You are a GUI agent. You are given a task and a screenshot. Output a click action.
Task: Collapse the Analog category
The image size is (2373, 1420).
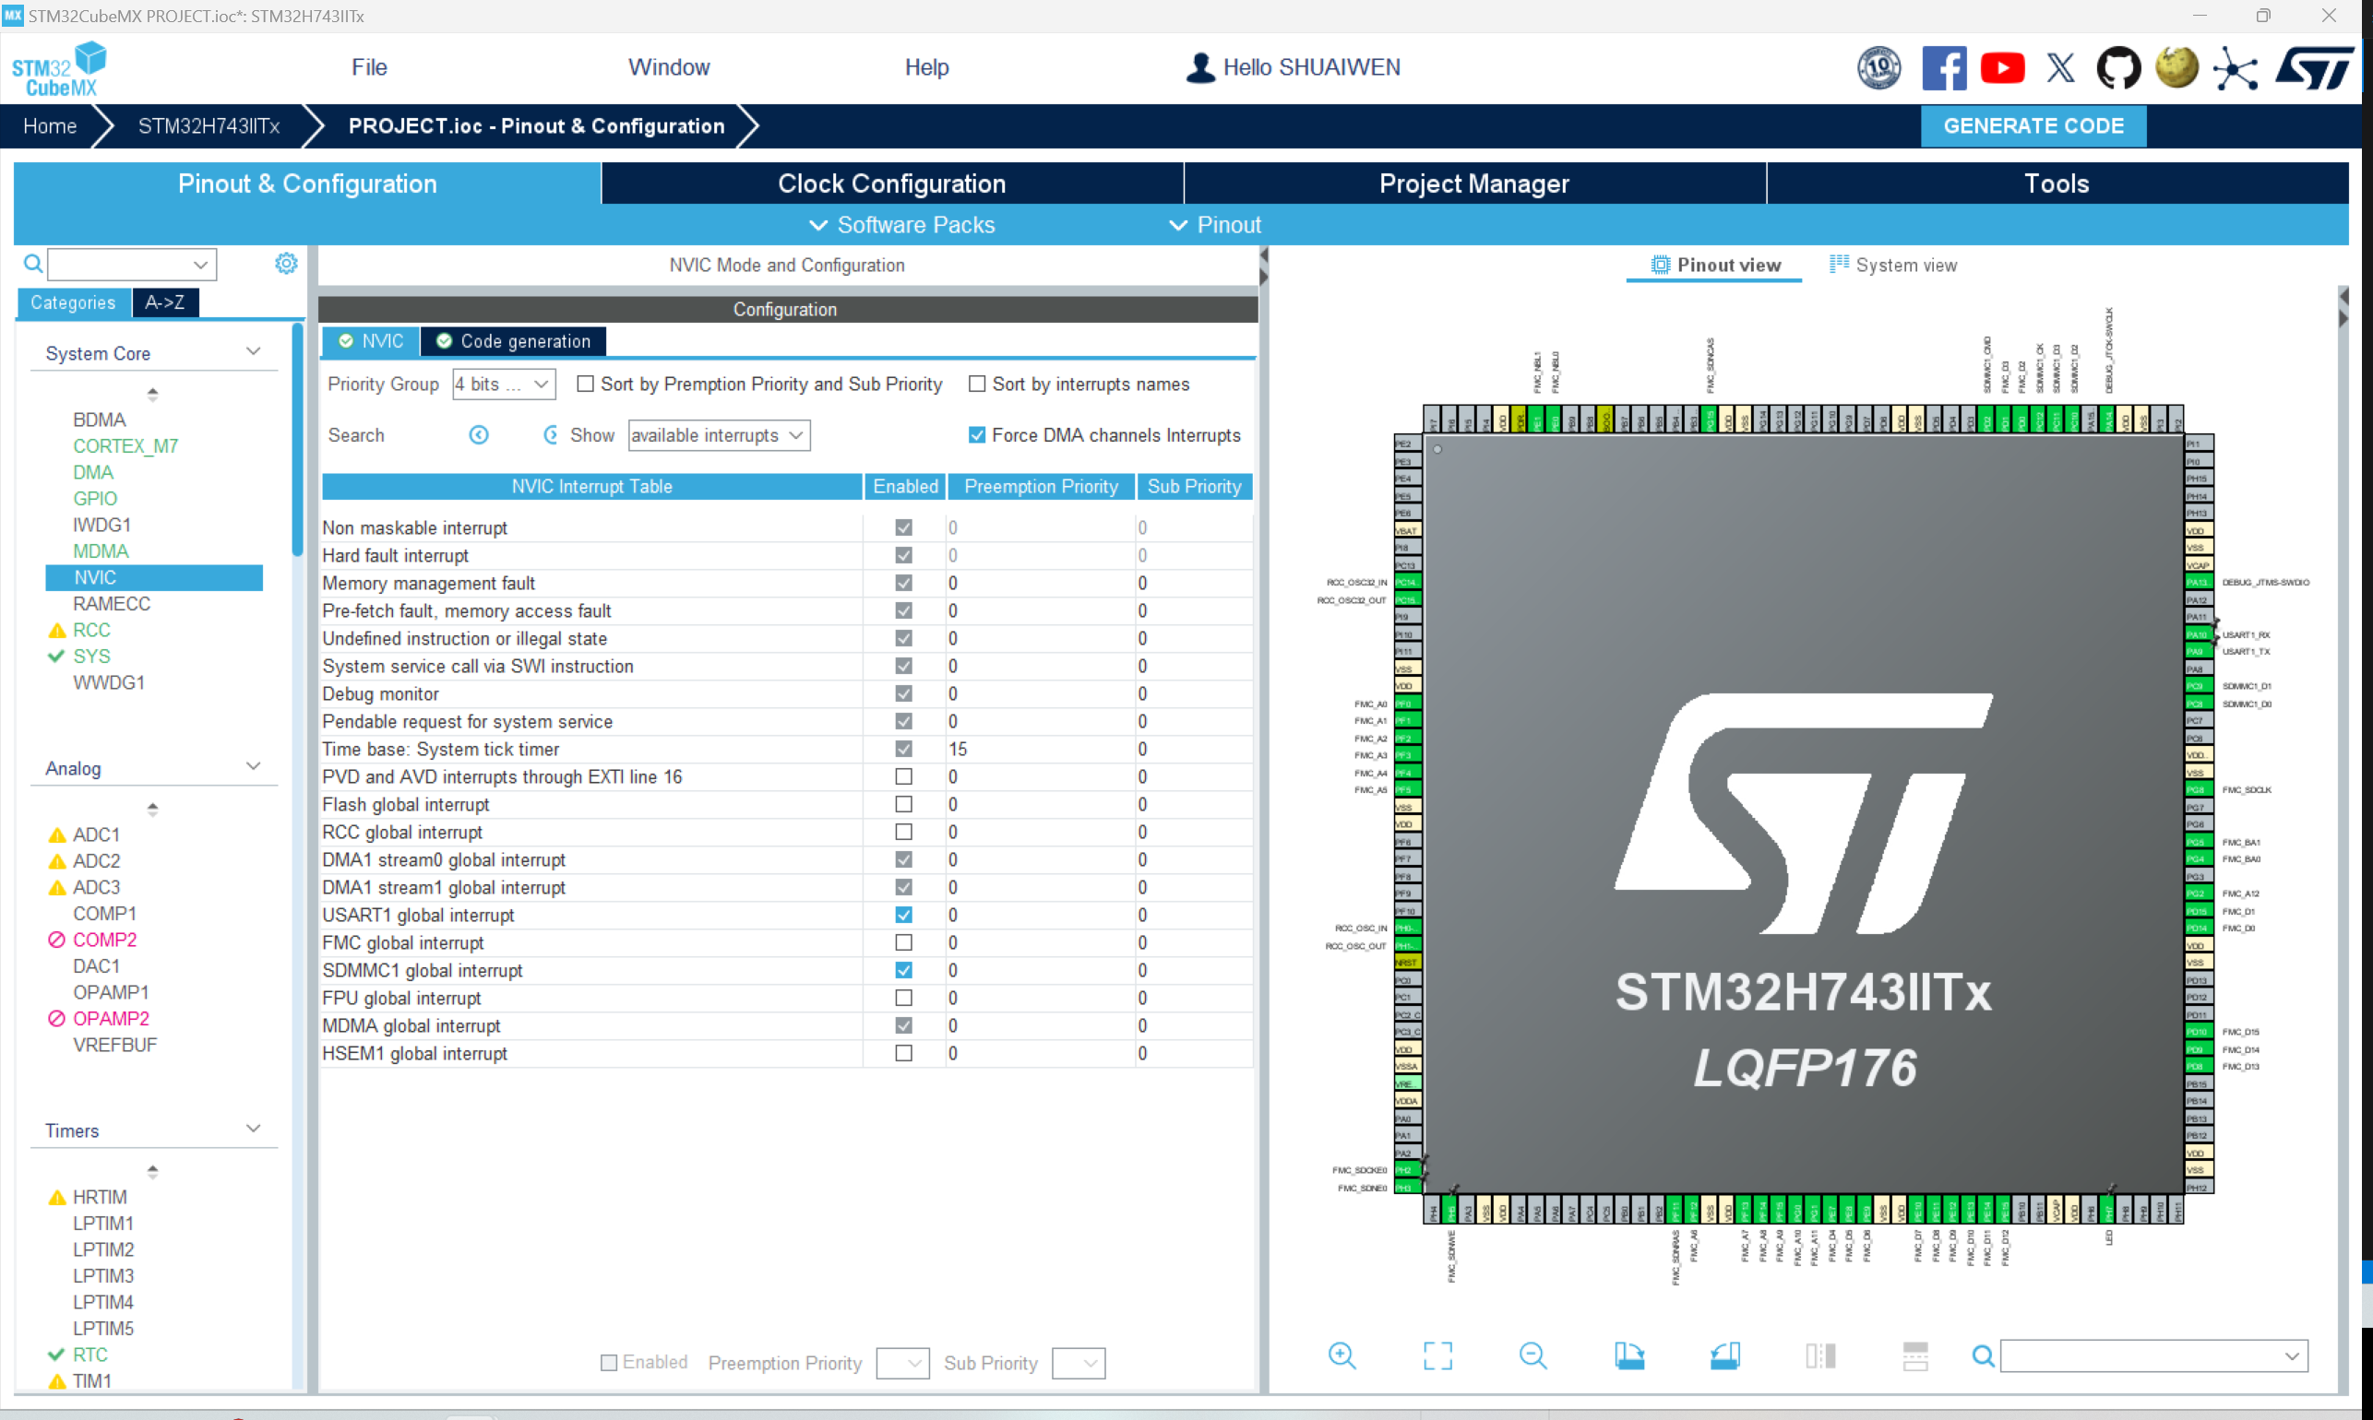tap(253, 767)
